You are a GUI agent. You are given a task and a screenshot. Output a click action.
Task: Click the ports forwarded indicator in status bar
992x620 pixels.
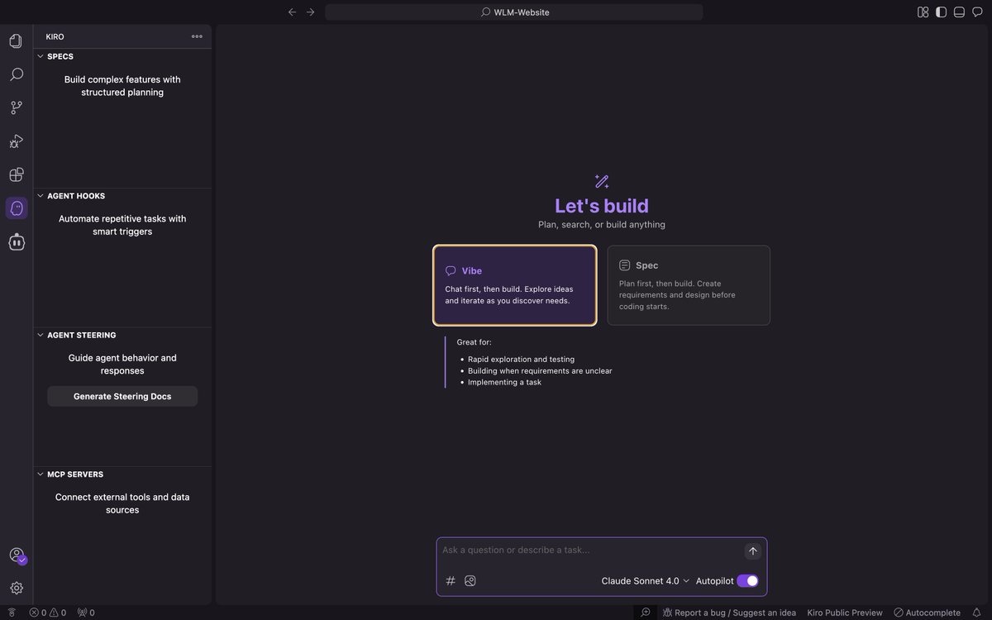tap(86, 613)
